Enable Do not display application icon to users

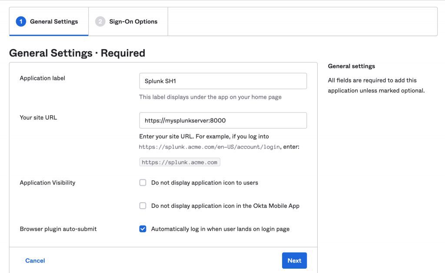pyautogui.click(x=143, y=183)
